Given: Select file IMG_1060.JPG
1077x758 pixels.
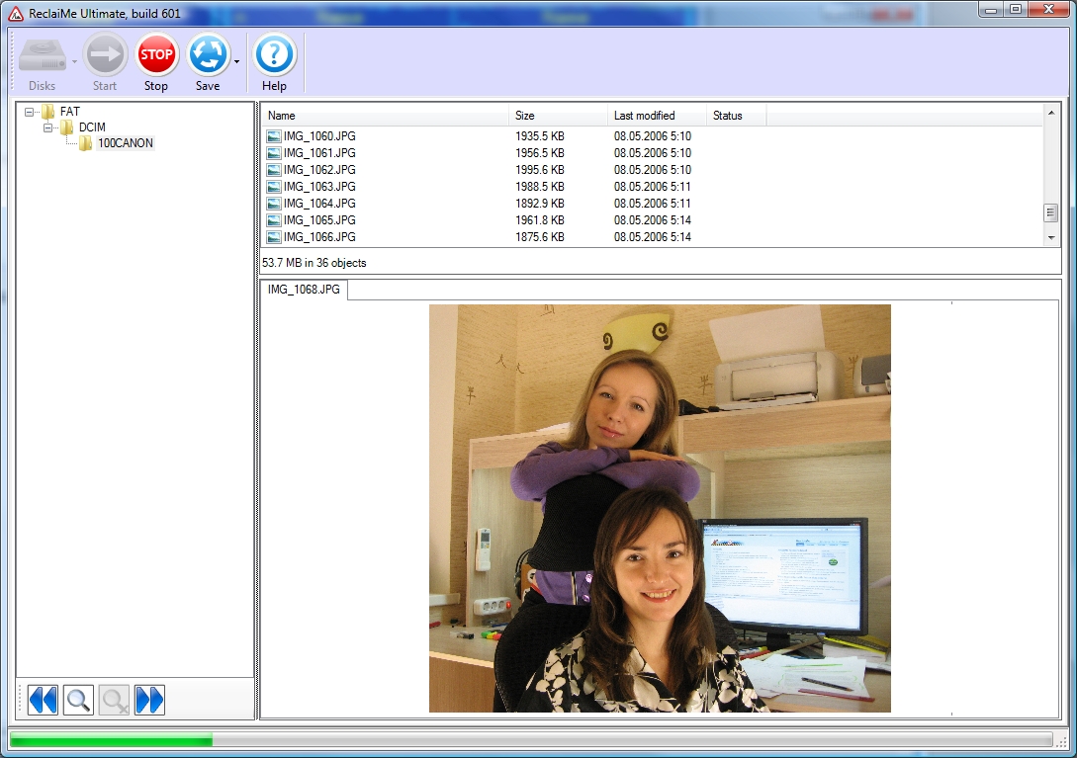Looking at the screenshot, I should (x=319, y=136).
